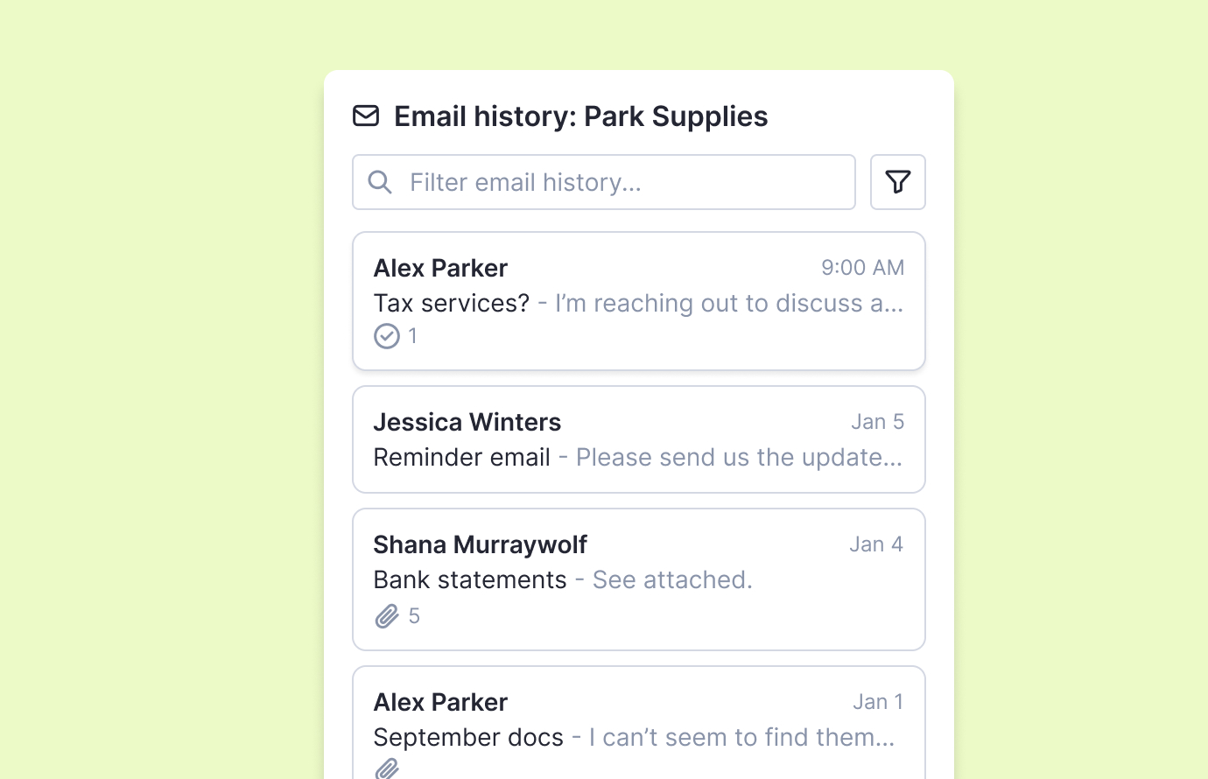Click the magnifying glass search icon
Screen dimensions: 1208x779
(x=380, y=182)
